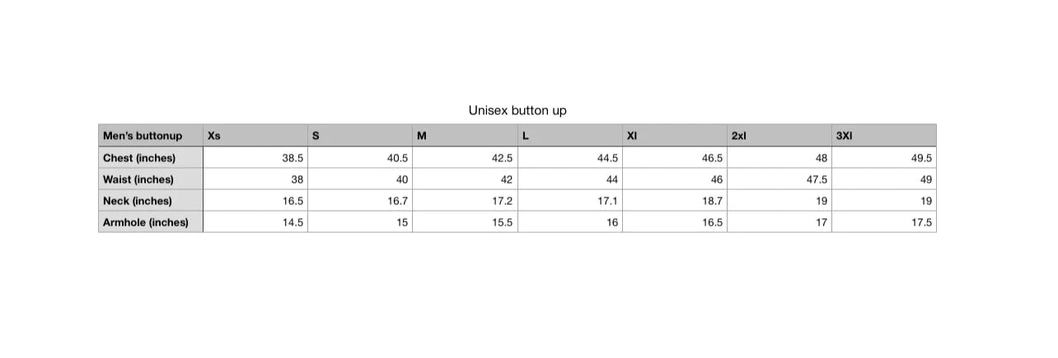This screenshot has width=1058, height=358.
Task: Click the 'Chest (inches)' row label
Action: tap(151, 158)
